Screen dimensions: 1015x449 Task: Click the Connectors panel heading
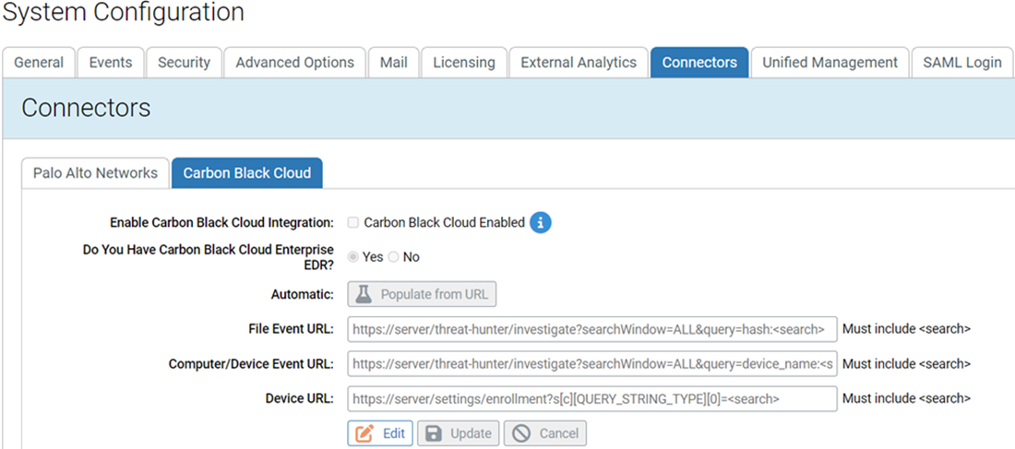coord(86,108)
